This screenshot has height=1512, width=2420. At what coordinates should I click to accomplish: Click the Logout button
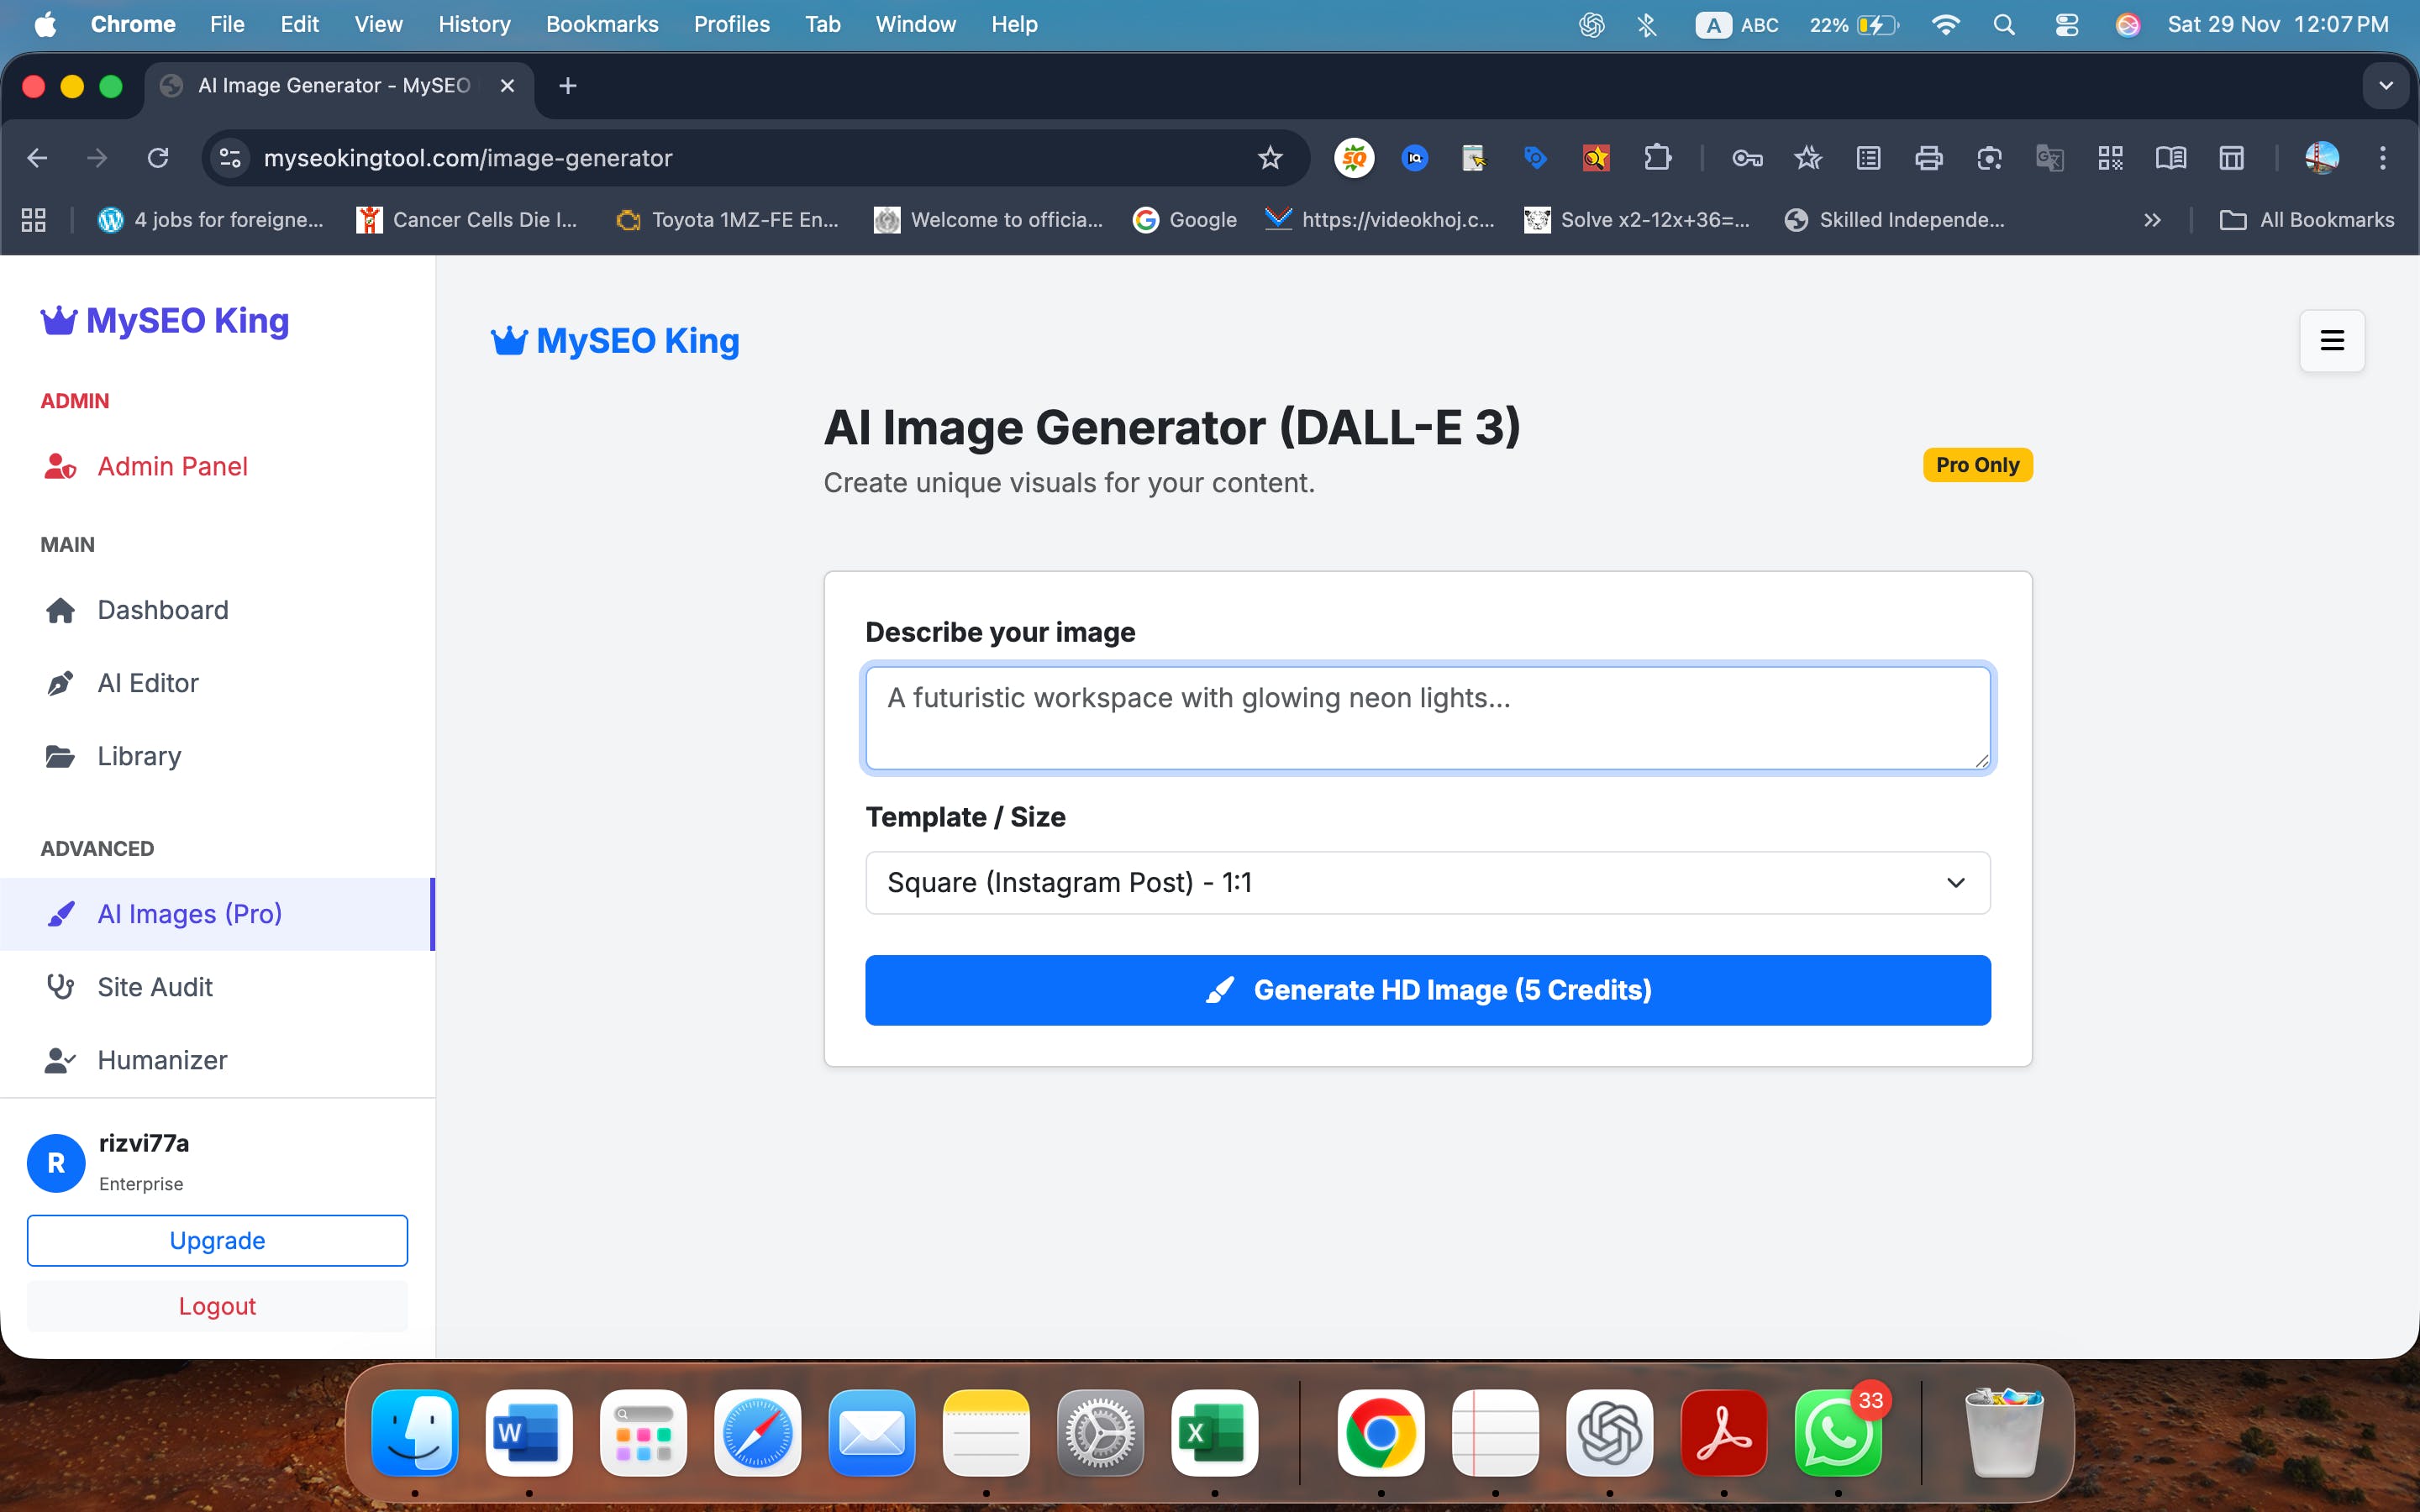217,1306
